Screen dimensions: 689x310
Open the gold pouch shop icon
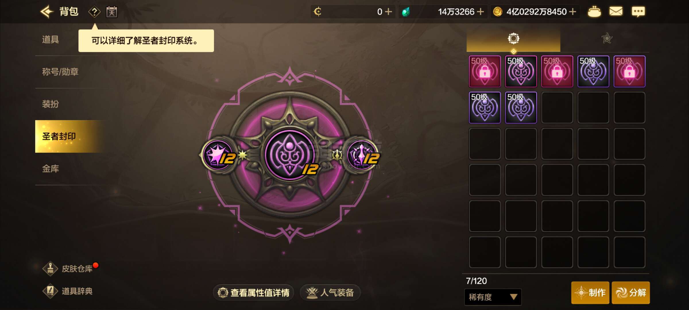click(594, 12)
